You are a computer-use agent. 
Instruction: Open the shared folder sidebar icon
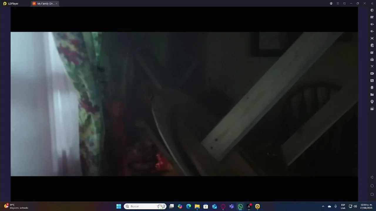pyautogui.click(x=372, y=95)
